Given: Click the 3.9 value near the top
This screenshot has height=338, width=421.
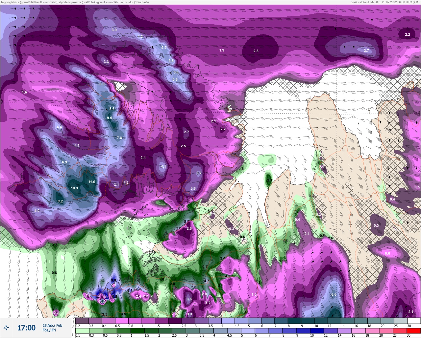Looking at the screenshot, I should click(114, 30).
